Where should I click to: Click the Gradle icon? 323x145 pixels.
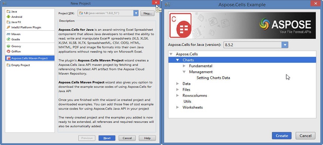[x=8, y=39]
